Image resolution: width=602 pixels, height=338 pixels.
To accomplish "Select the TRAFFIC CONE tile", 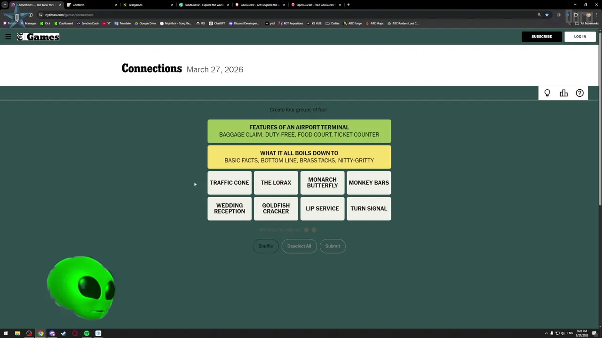I will pos(230,183).
